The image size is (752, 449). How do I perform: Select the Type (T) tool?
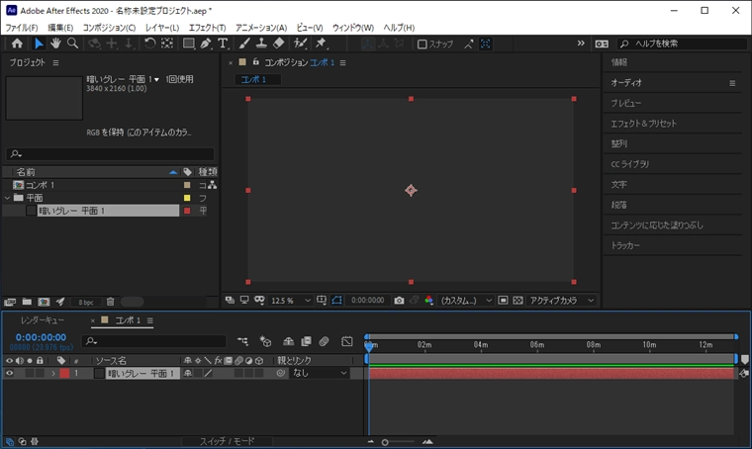(x=223, y=44)
